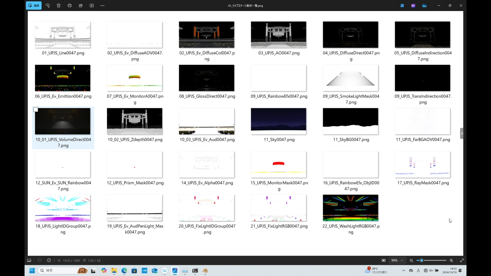491x276 pixels.
Task: Open Microsoft Designer icon in title bar
Action: [402, 6]
